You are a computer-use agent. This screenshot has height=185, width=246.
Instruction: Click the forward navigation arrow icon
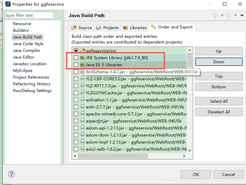[x=229, y=15]
